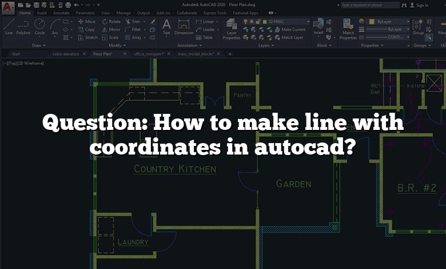The height and width of the screenshot is (269, 446).
Task: Select the Array tool
Action: (x=133, y=37)
